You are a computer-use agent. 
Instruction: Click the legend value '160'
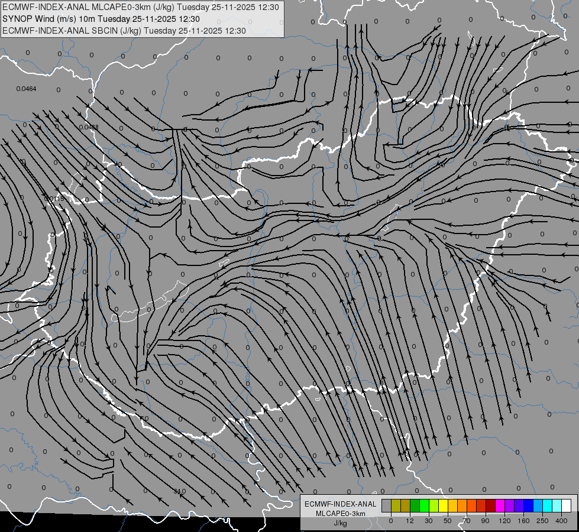[x=523, y=521]
